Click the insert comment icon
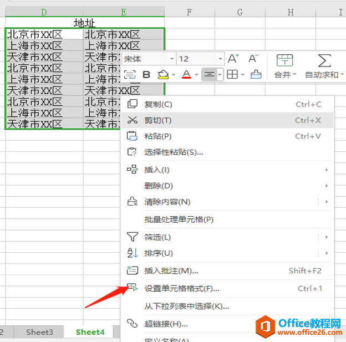 [133, 270]
